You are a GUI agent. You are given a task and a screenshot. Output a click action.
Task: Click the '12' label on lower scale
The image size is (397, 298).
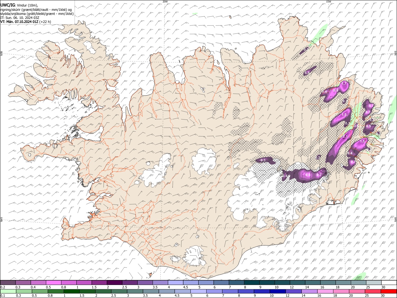click(x=288, y=296)
